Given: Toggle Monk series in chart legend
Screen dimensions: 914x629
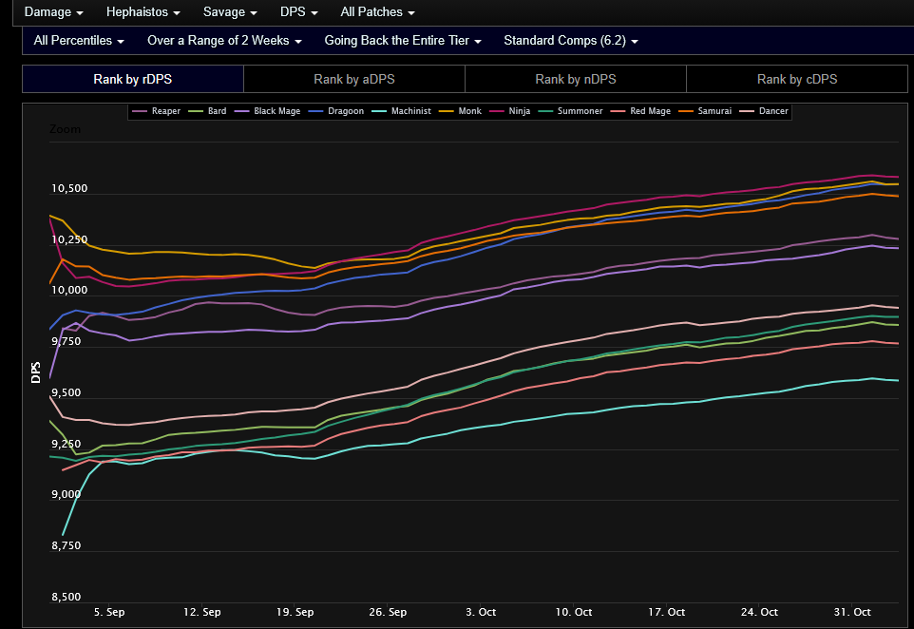Looking at the screenshot, I should click(x=461, y=111).
